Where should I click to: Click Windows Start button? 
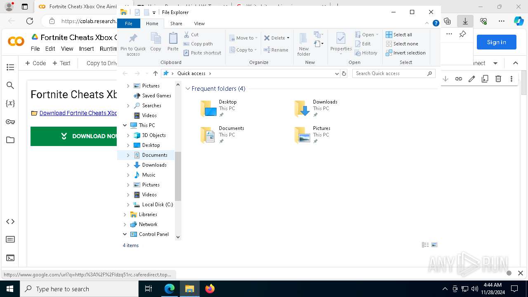tap(10, 289)
